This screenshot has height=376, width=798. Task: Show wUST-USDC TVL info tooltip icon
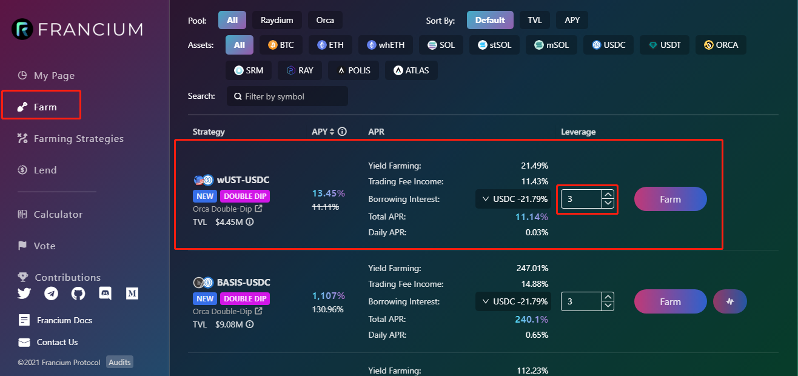click(250, 222)
